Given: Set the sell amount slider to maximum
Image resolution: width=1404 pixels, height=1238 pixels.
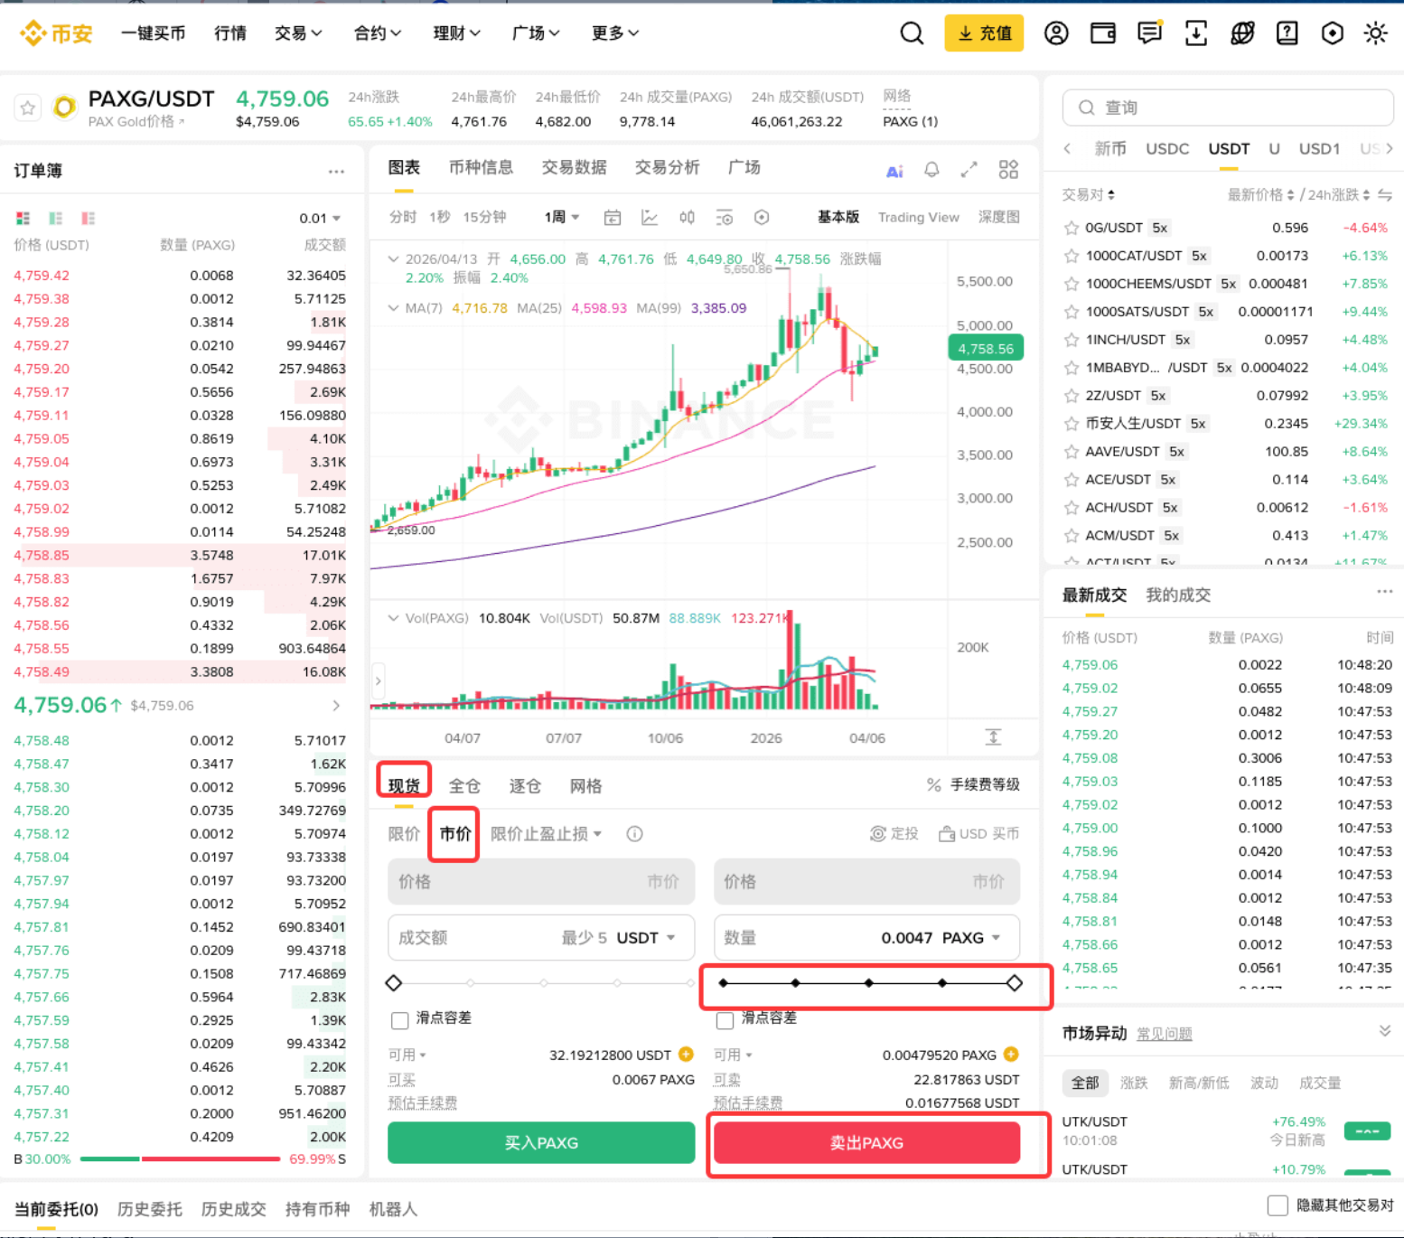Looking at the screenshot, I should click(1014, 982).
